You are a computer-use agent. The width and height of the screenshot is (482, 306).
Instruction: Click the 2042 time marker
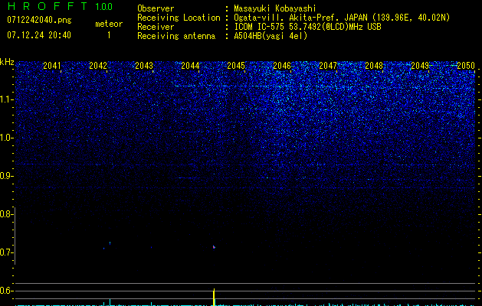[98, 66]
